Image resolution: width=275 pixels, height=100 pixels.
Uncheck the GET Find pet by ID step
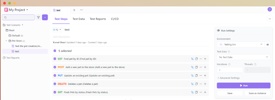(x=55, y=59)
